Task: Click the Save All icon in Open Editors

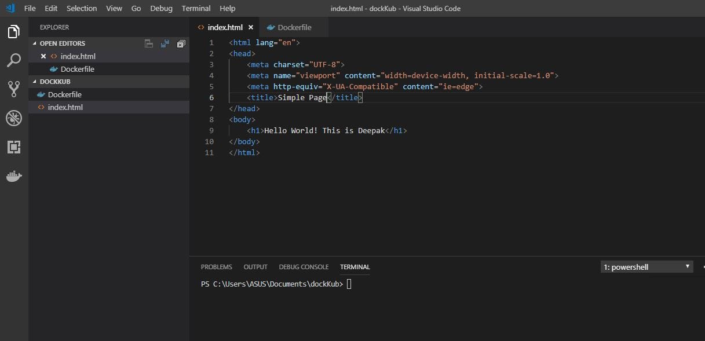Action: coord(165,43)
